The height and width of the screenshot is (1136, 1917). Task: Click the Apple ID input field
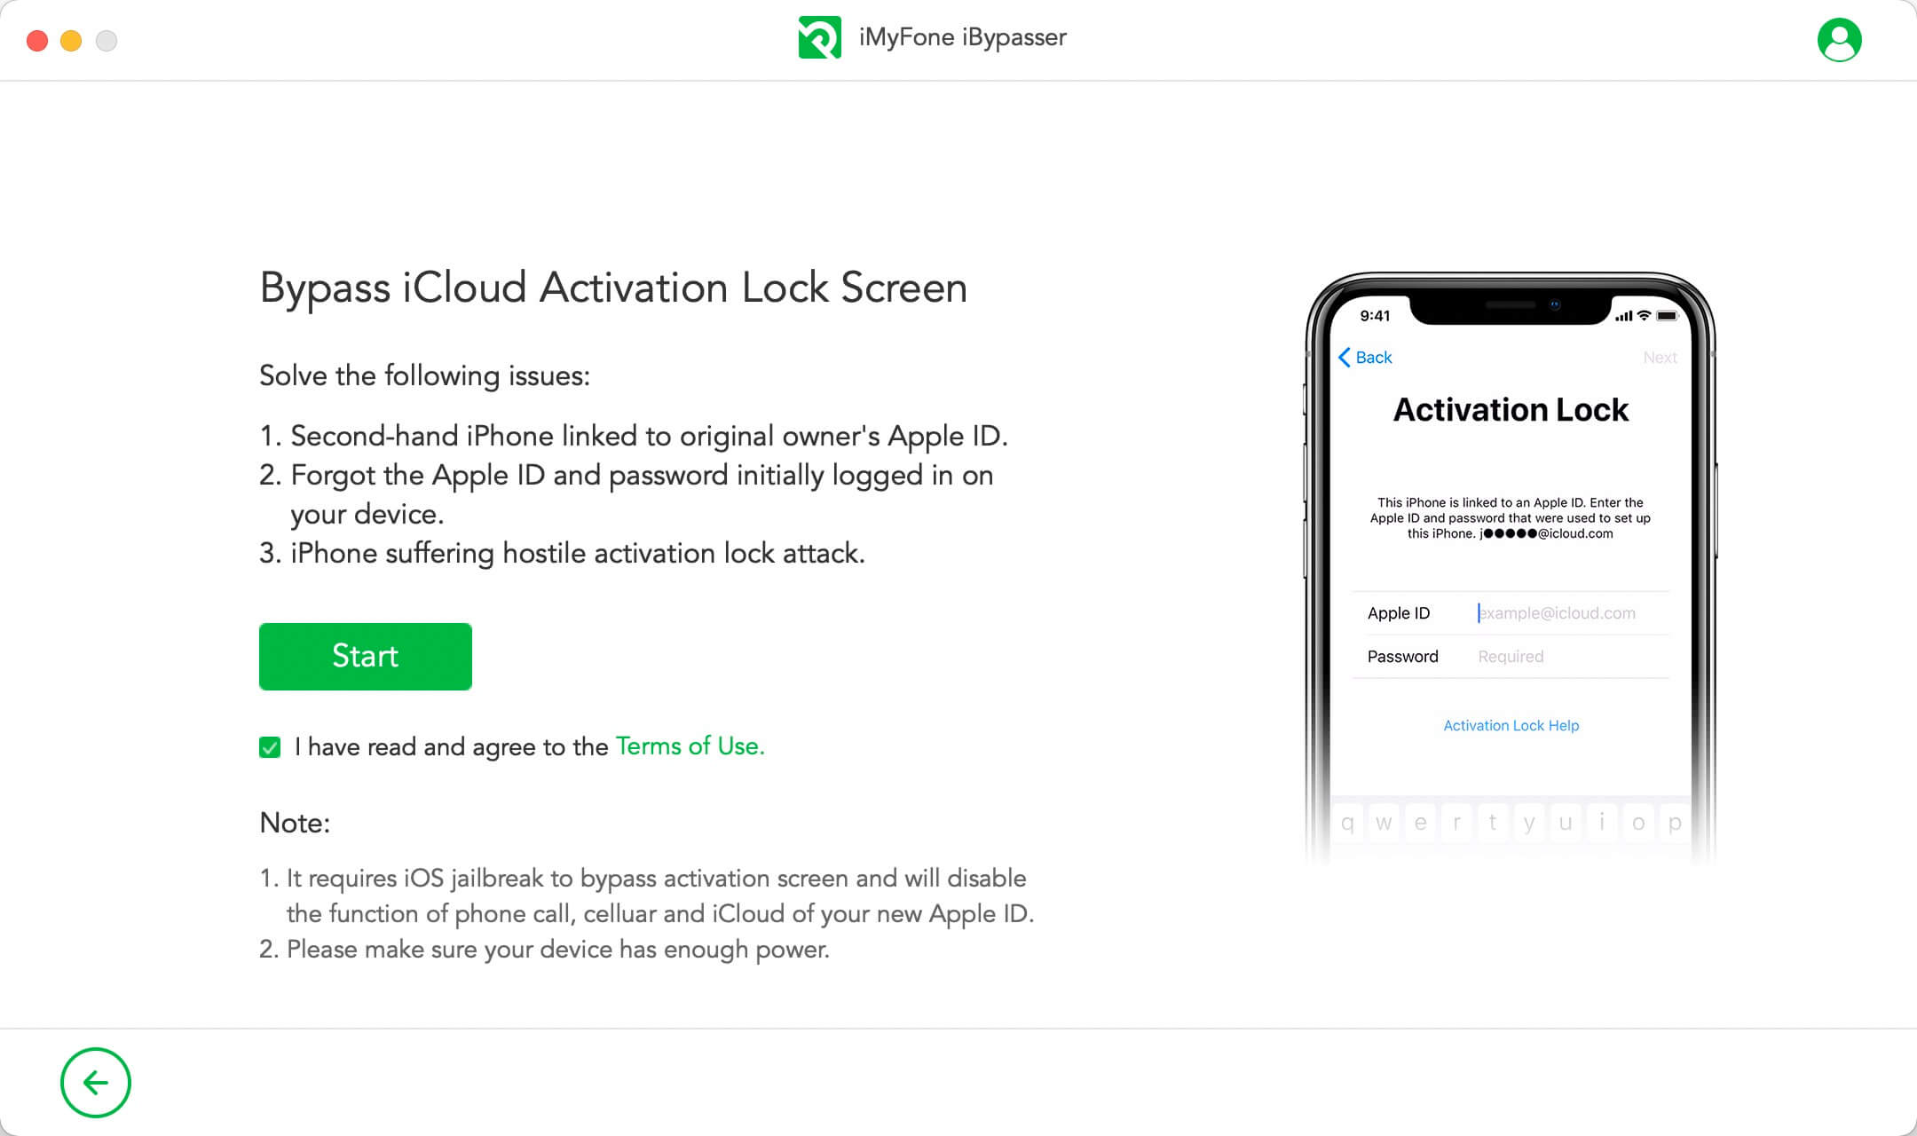[x=1555, y=611]
